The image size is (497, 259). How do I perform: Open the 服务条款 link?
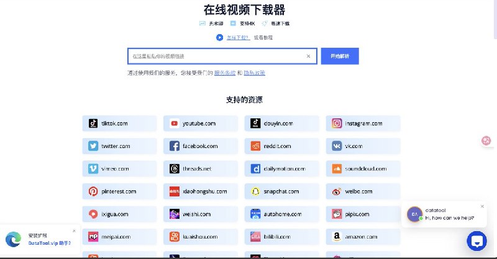tap(225, 72)
